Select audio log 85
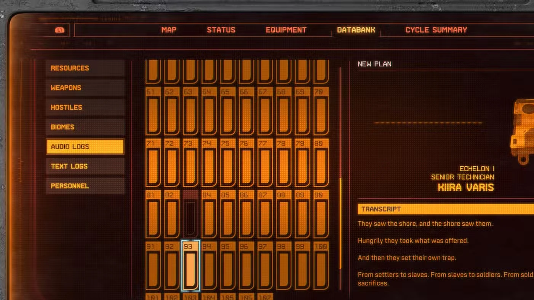The image size is (534, 300). click(228, 214)
